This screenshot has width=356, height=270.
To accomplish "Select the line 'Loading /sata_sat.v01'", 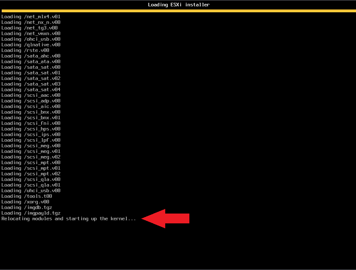I will coord(31,73).
